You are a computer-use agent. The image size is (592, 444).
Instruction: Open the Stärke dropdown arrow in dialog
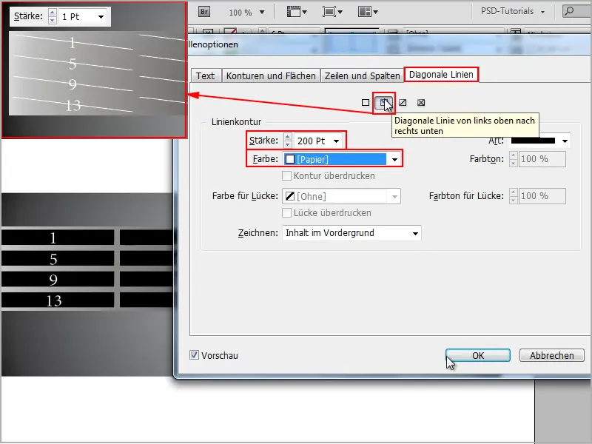pyautogui.click(x=336, y=141)
